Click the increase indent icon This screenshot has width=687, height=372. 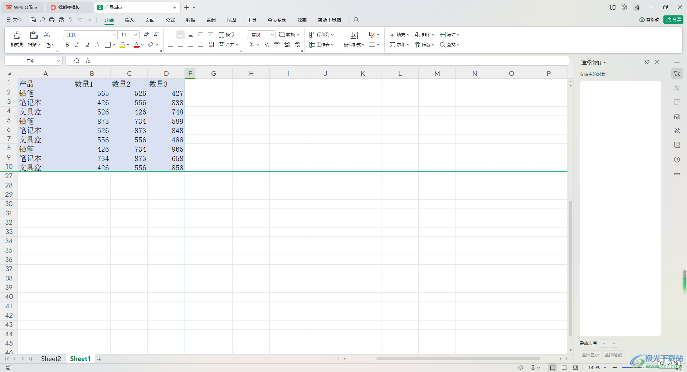pyautogui.click(x=211, y=35)
